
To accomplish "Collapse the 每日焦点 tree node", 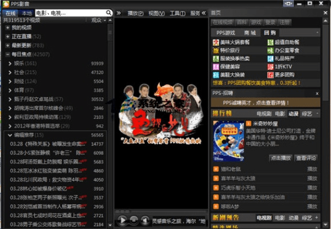I will tap(7, 54).
